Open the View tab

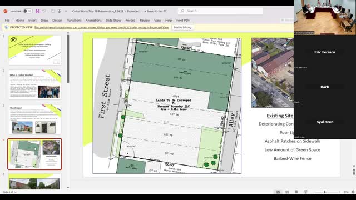157,21
